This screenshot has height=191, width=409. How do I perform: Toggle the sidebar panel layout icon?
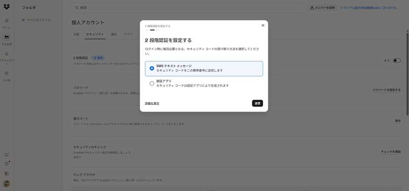pyautogui.click(x=7, y=173)
